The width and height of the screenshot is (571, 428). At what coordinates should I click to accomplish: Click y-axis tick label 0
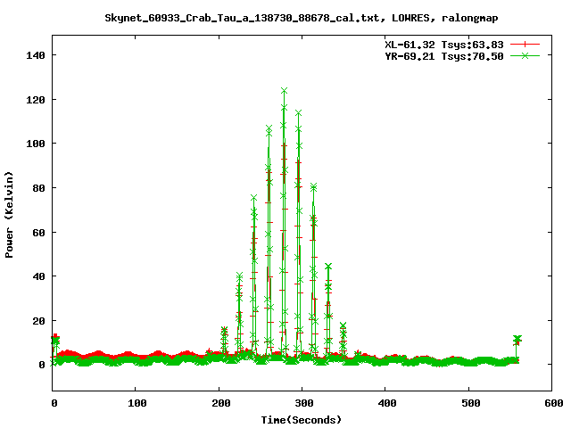(x=42, y=365)
